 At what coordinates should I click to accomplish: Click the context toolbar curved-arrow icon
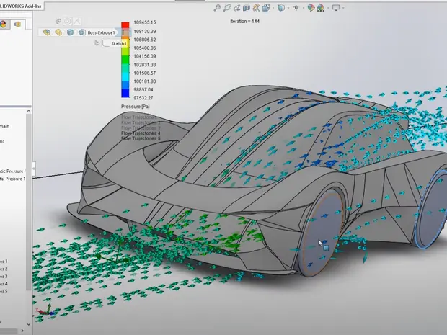coord(58,21)
